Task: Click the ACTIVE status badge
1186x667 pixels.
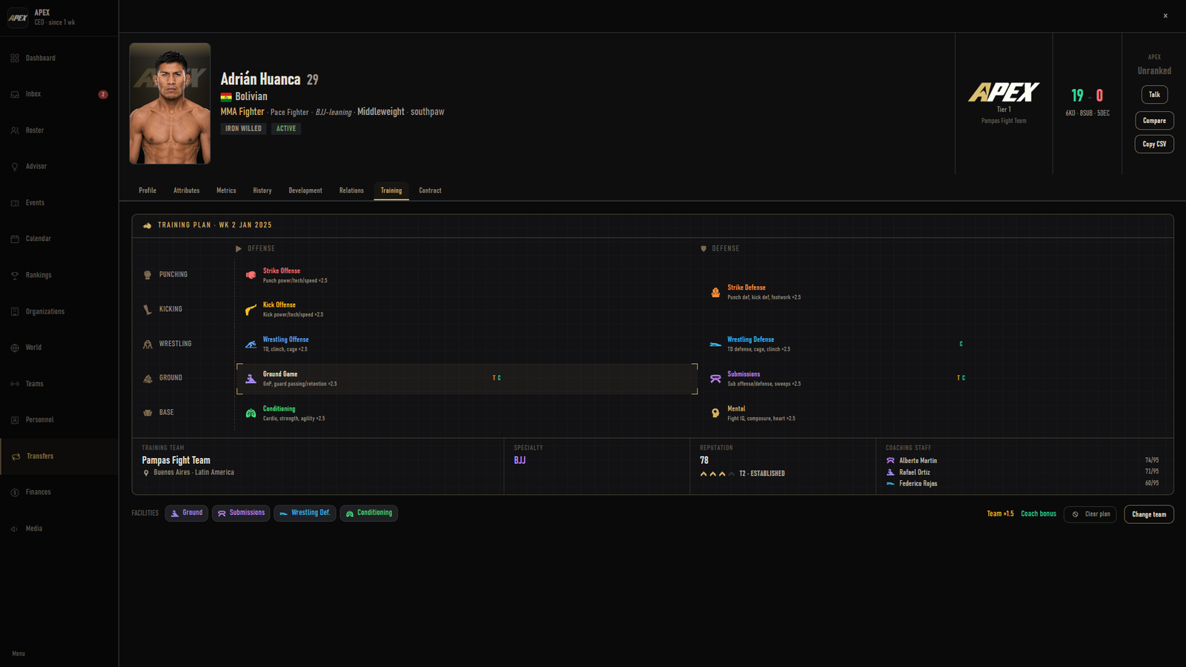Action: (286, 129)
